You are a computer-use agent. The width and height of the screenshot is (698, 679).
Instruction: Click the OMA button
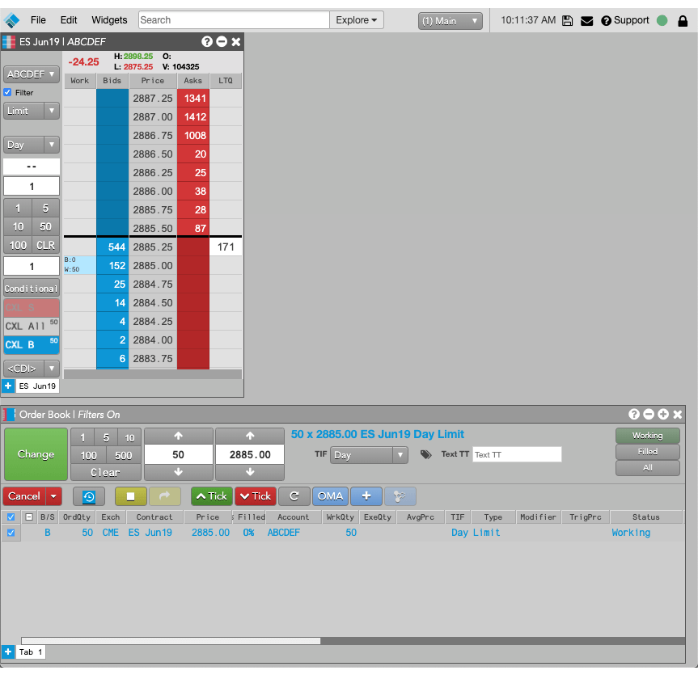click(330, 496)
